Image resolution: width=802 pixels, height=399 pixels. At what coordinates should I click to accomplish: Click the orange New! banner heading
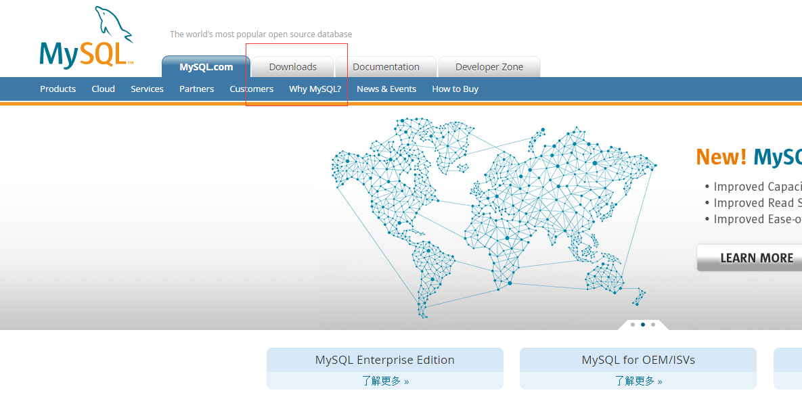pyautogui.click(x=721, y=157)
